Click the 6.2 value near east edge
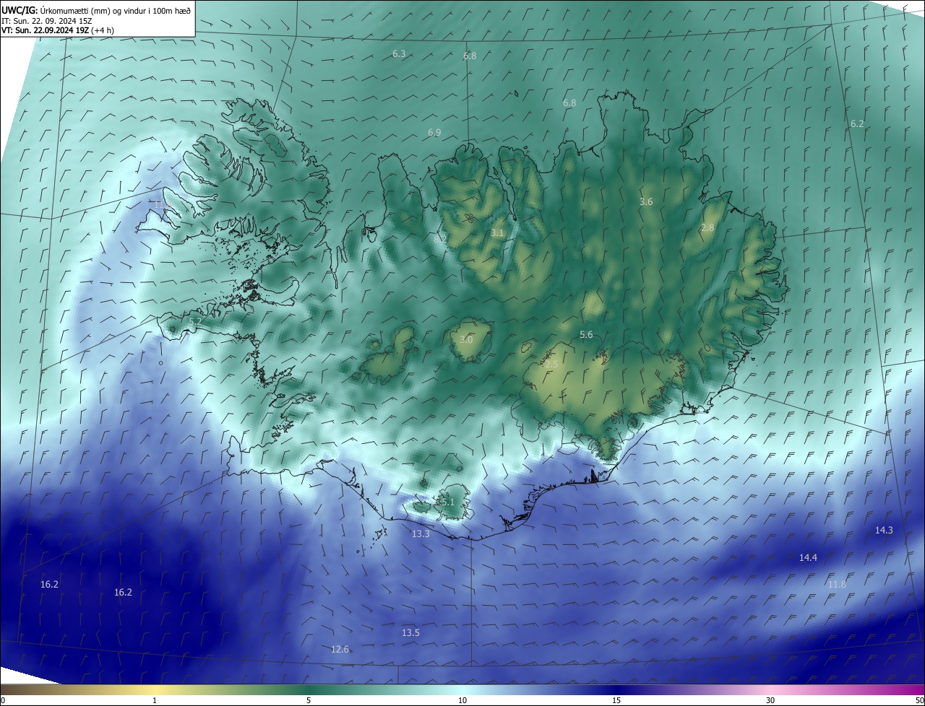The width and height of the screenshot is (925, 706). pyautogui.click(x=857, y=124)
